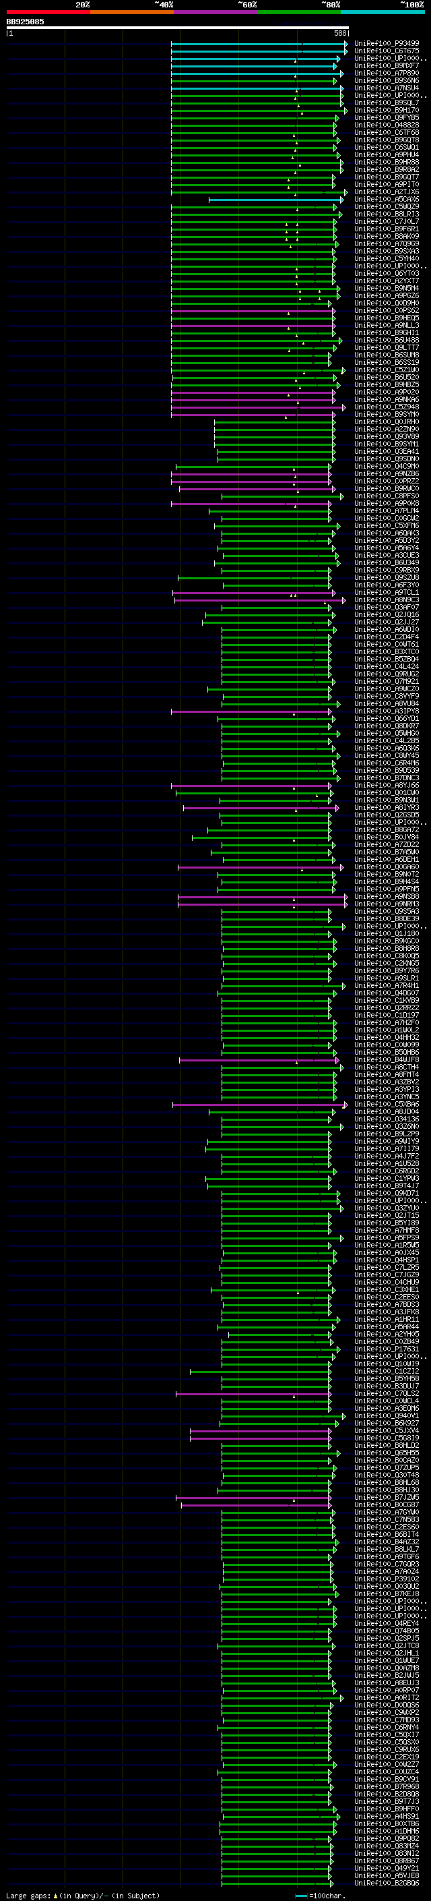Viewport: 431px width, 1901px height.
Task: Click the purple ~60% identity legend segment
Action: coord(216,12)
